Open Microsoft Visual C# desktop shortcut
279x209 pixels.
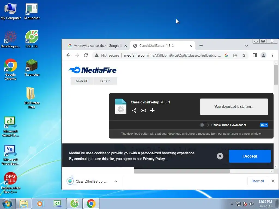(x=11, y=127)
